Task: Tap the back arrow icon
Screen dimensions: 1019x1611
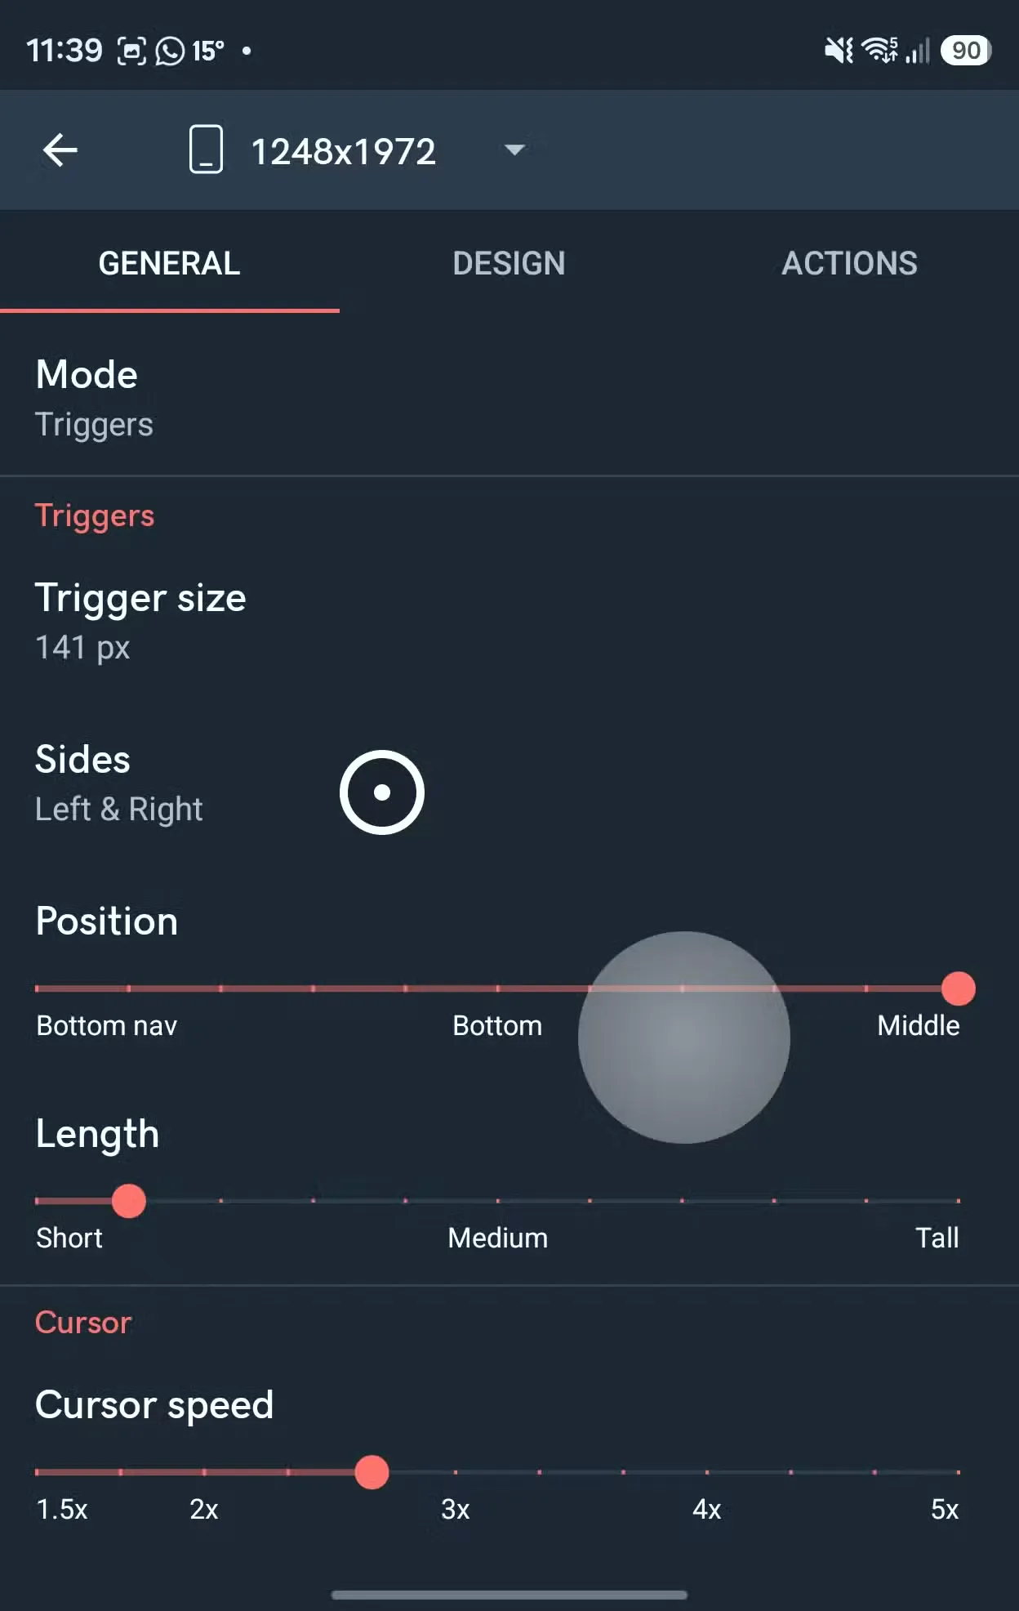Action: [x=60, y=150]
